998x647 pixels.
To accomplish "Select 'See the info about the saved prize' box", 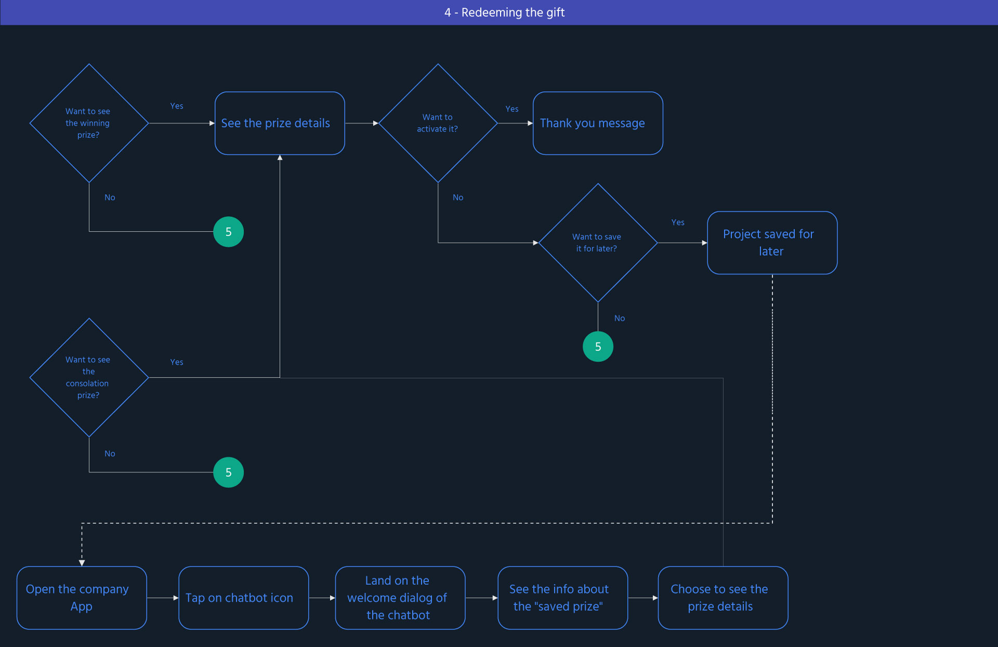I will point(562,598).
